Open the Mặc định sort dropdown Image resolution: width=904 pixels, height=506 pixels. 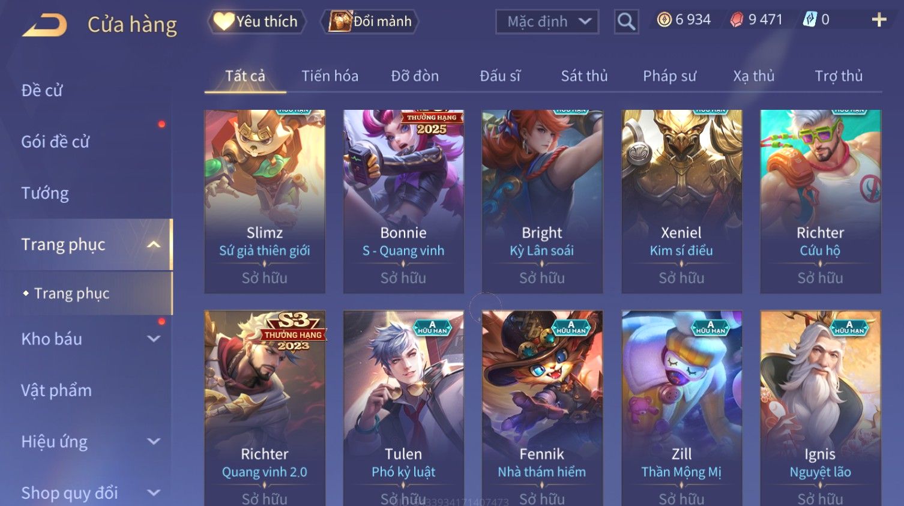pos(547,22)
